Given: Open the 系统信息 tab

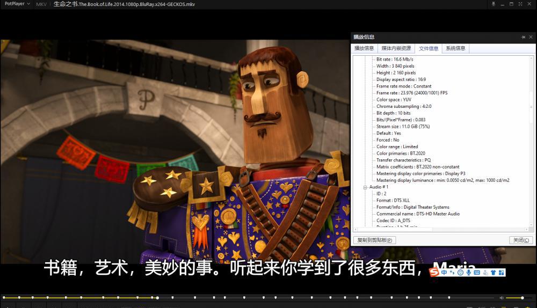Looking at the screenshot, I should (455, 48).
